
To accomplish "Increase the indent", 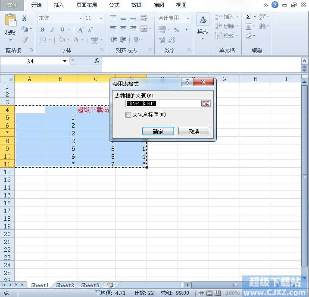I will (x=123, y=40).
